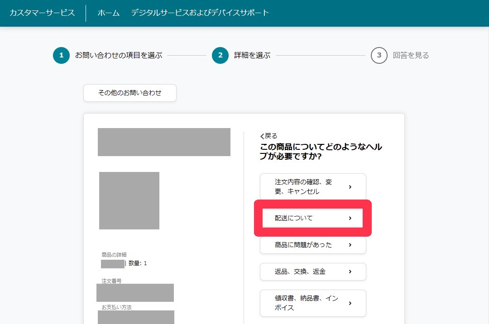489x324 pixels.
Task: Jump to step お問い合わせの項目を選ぶ
Action: click(118, 56)
